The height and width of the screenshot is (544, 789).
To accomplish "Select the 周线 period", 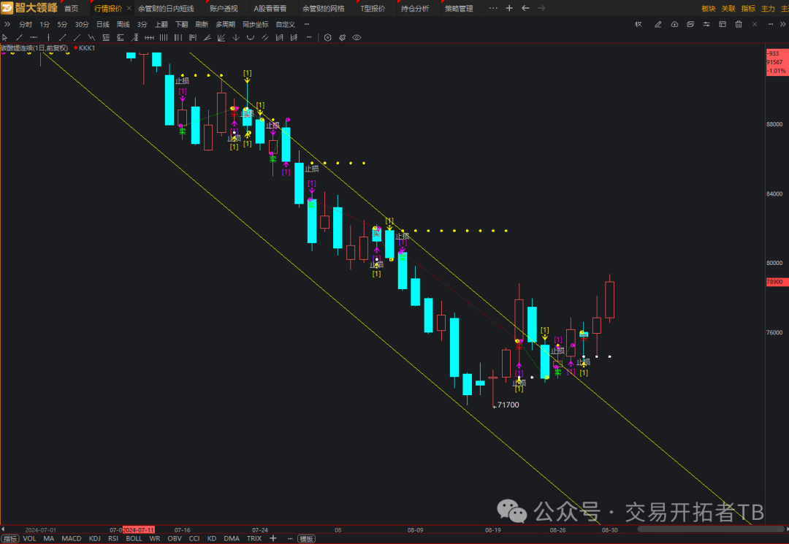I will [x=123, y=24].
